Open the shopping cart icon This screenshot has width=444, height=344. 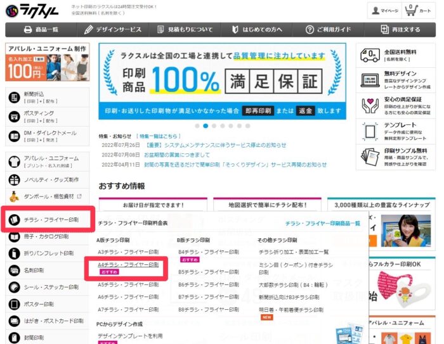[x=411, y=11]
